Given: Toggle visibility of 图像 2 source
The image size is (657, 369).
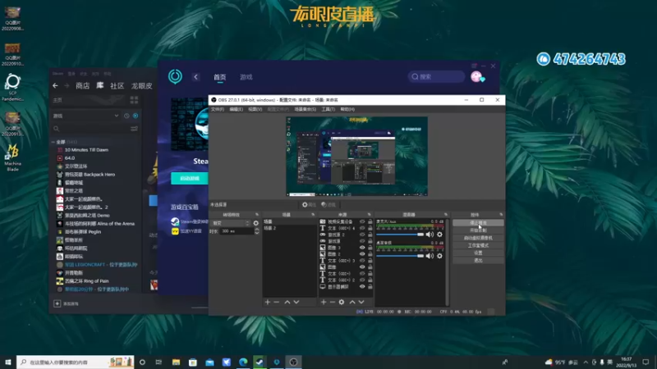Looking at the screenshot, I should click(362, 254).
